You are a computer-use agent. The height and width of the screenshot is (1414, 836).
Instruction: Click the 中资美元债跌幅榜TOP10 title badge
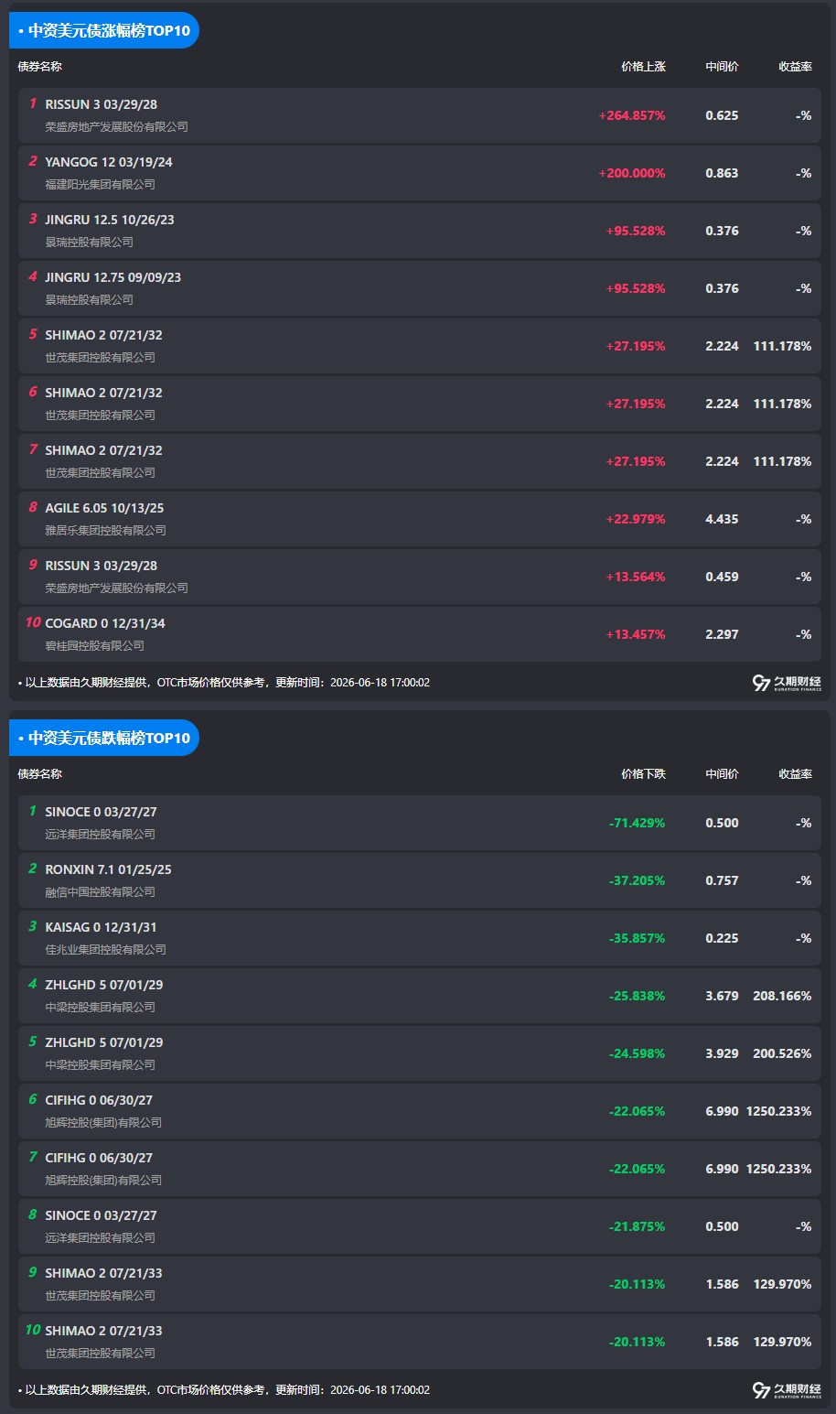point(104,738)
